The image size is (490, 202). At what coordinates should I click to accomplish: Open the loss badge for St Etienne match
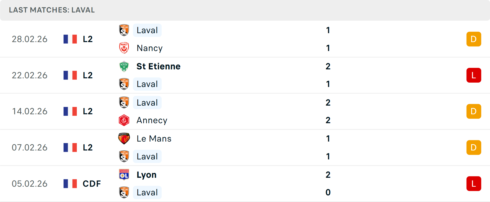(473, 75)
